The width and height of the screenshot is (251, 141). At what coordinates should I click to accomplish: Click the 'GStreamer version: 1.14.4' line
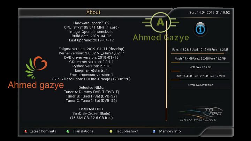pyautogui.click(x=91, y=62)
